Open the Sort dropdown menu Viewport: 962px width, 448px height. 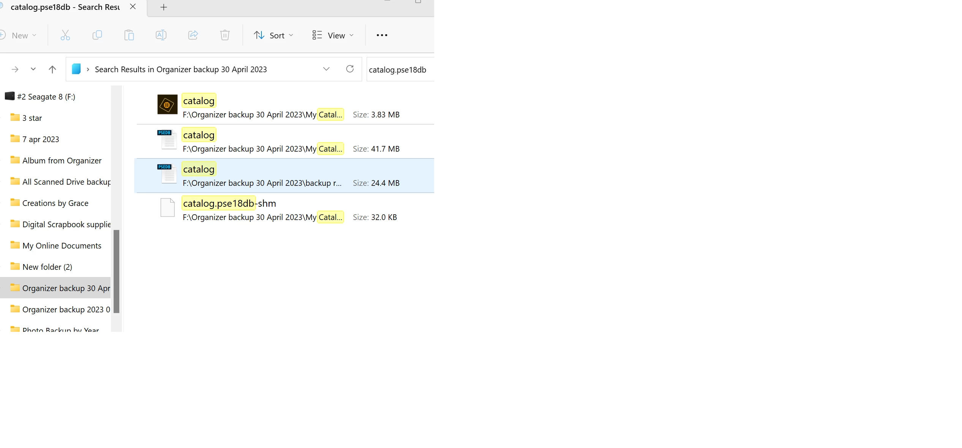274,35
